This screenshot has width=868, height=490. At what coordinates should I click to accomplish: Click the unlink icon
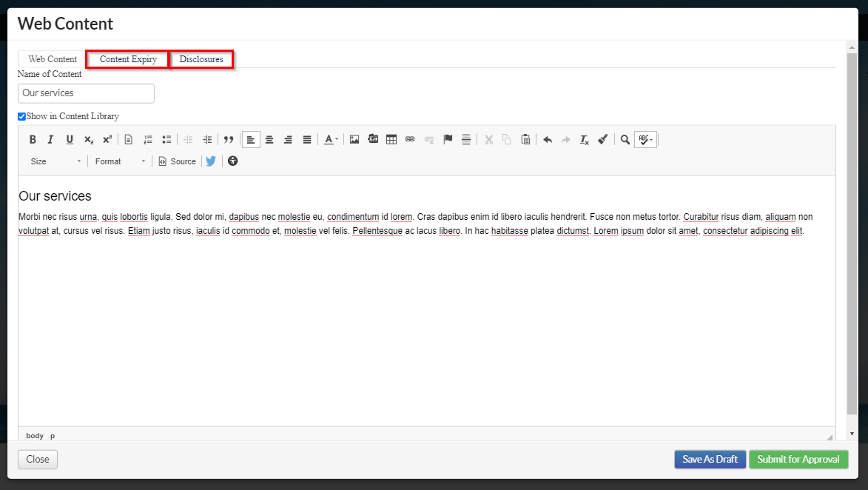click(429, 140)
